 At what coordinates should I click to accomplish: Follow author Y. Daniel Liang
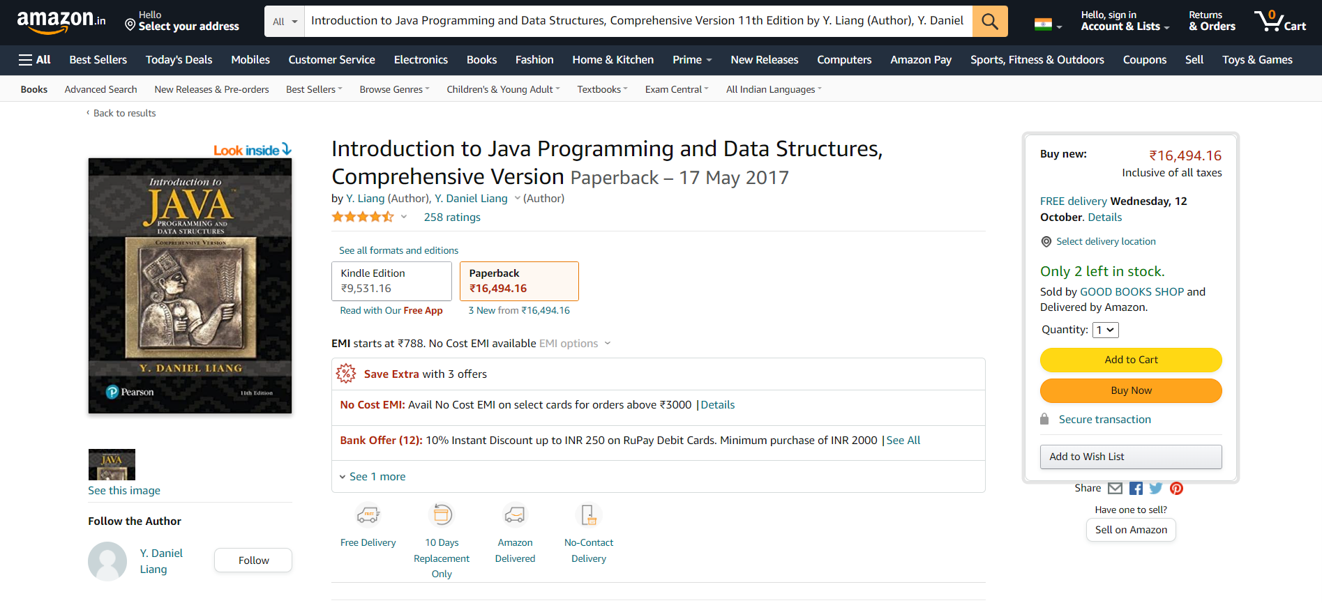(x=253, y=560)
